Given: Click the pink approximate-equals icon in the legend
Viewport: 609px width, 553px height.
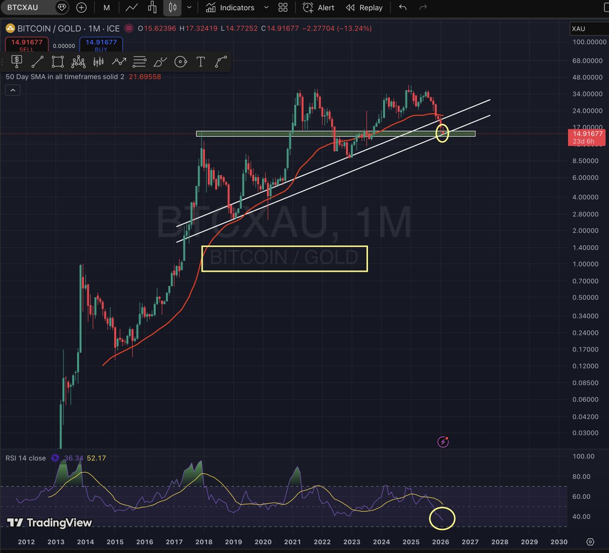Looking at the screenshot, I should point(129,28).
